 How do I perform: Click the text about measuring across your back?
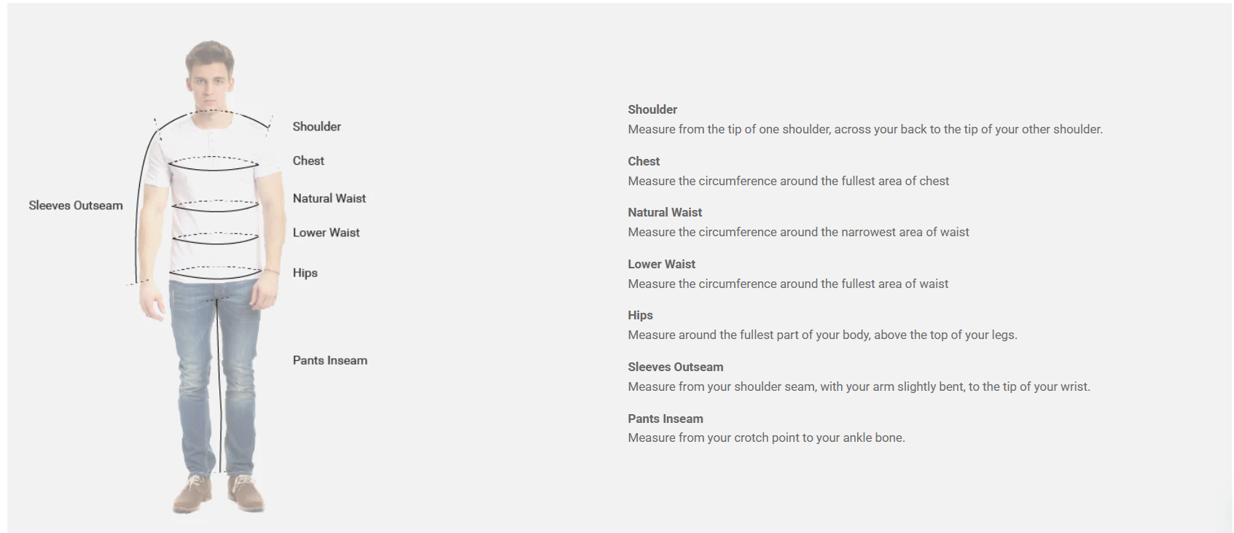(864, 129)
